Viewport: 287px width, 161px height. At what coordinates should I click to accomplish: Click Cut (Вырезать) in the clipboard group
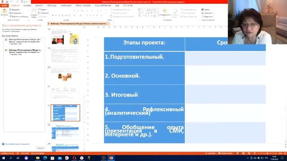[14, 9]
